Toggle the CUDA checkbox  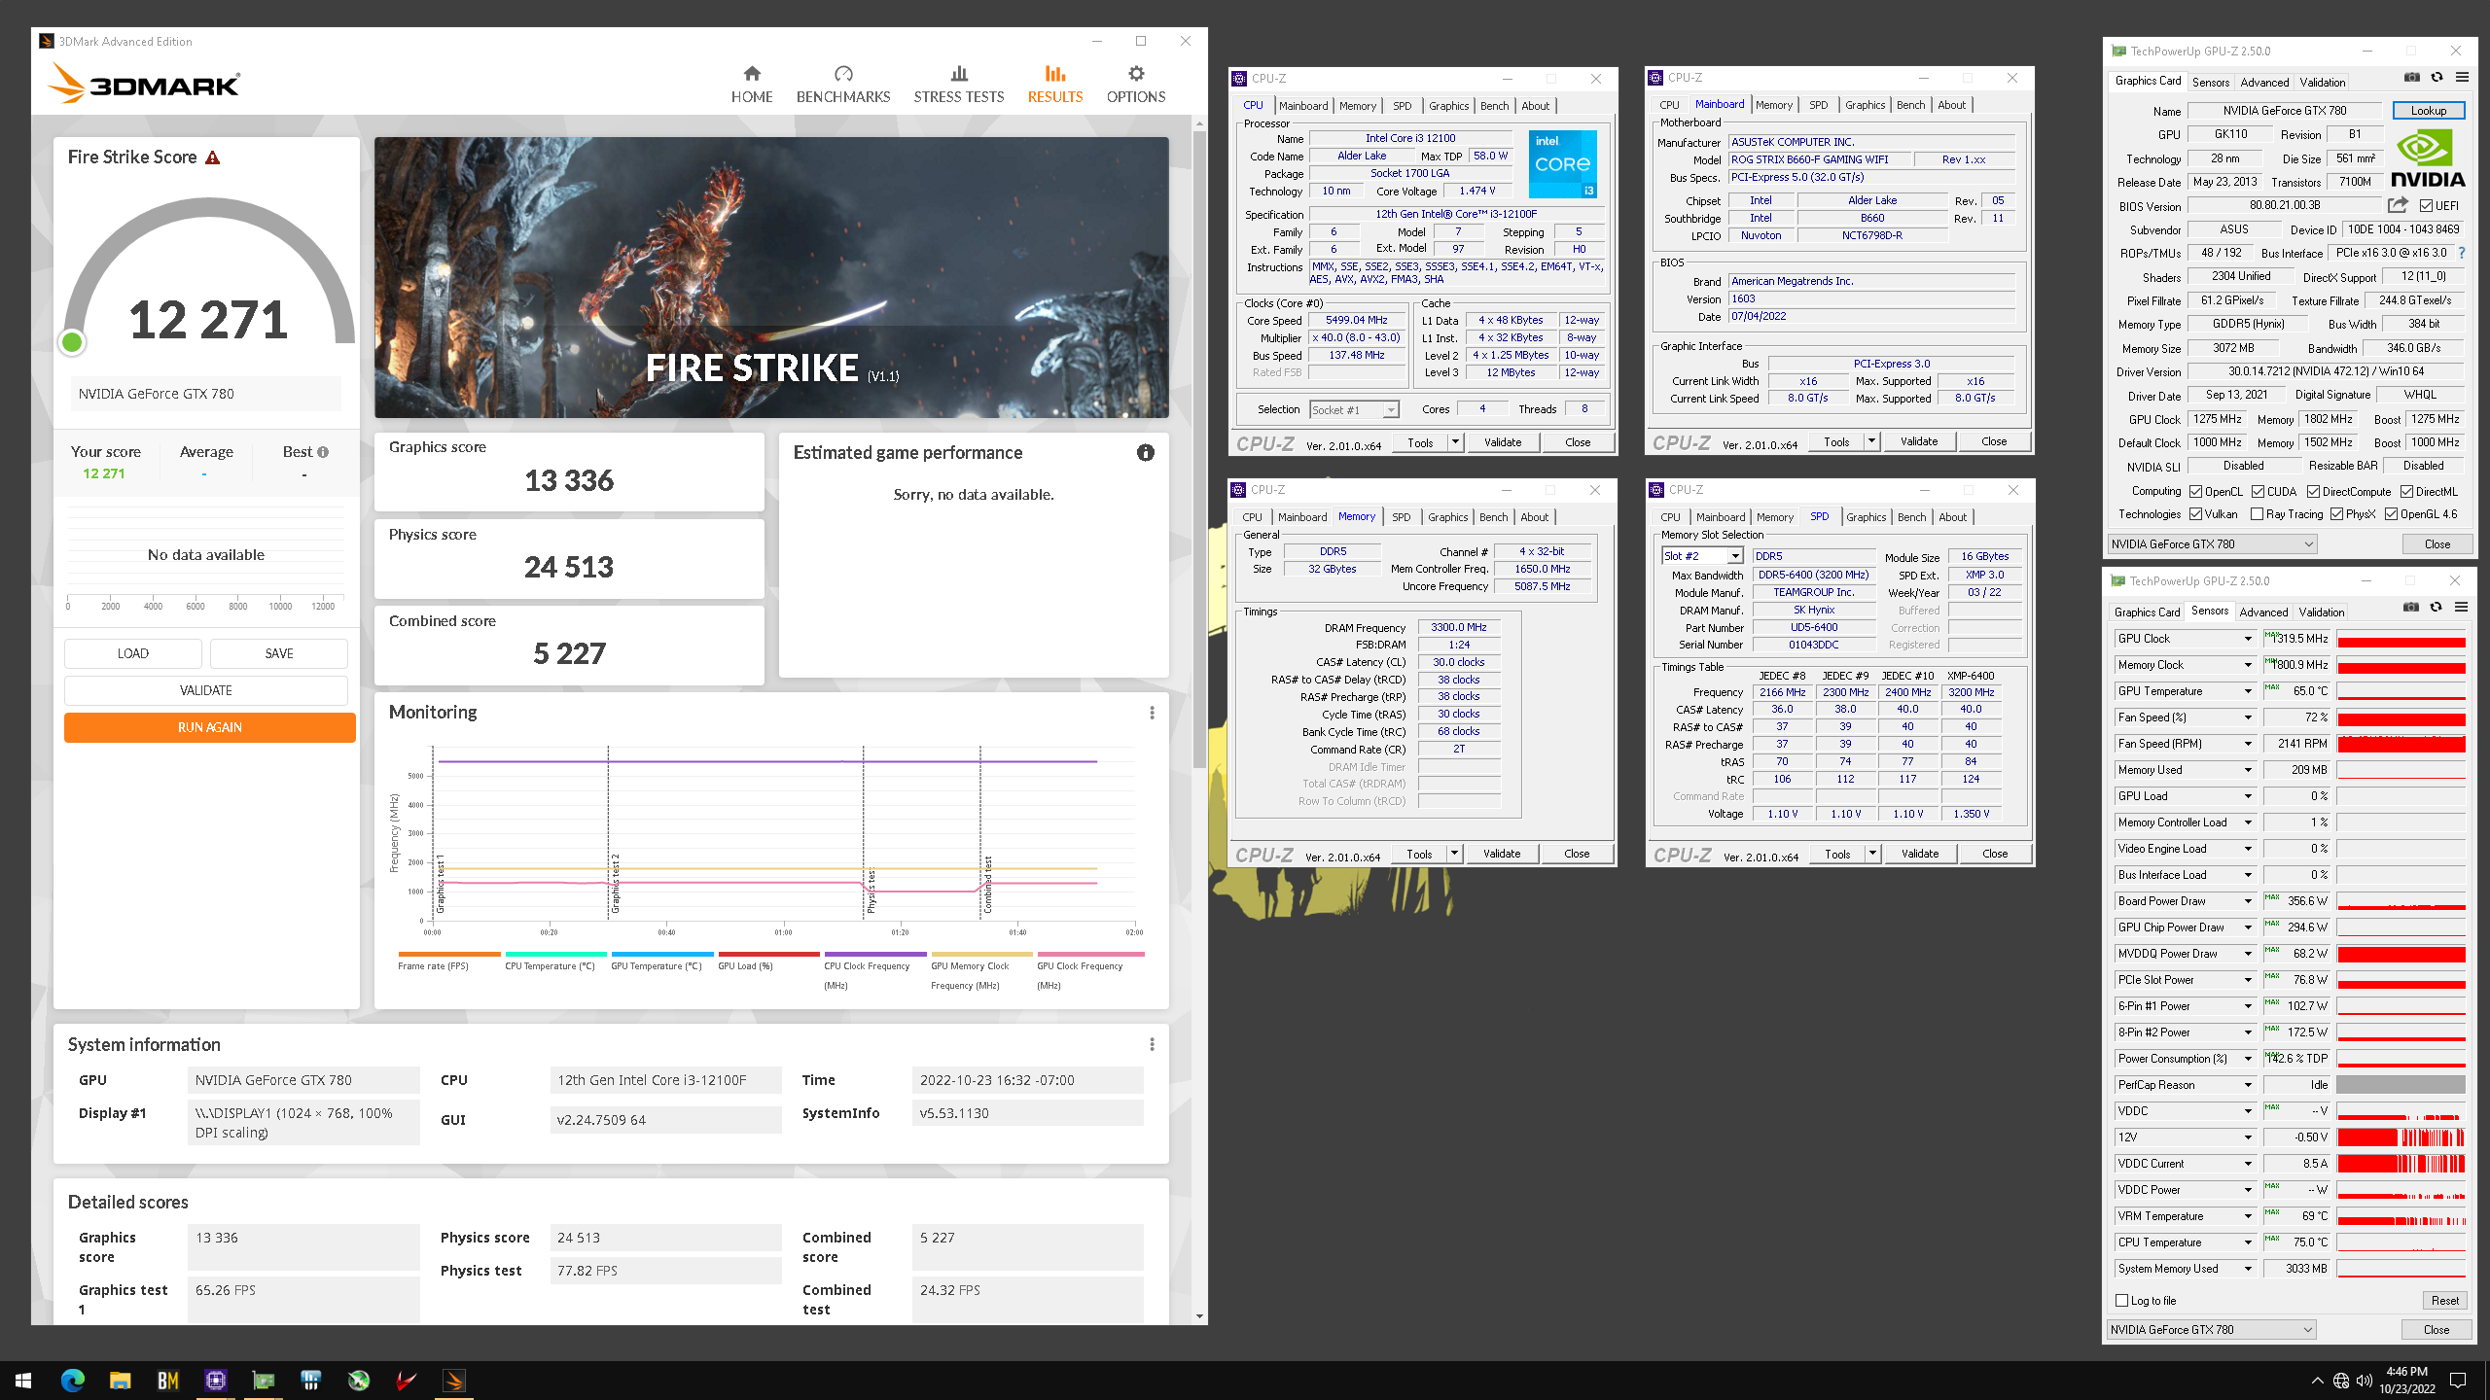(x=2259, y=492)
